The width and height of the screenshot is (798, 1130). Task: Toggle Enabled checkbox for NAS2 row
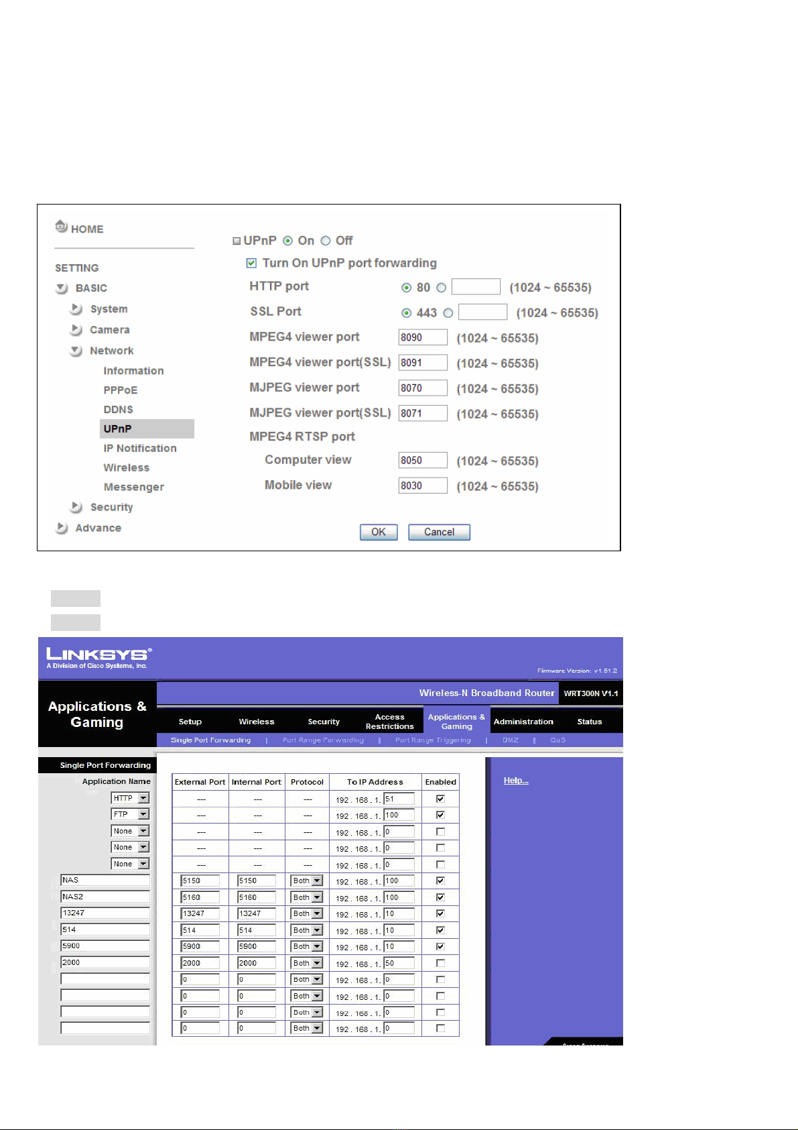point(440,897)
